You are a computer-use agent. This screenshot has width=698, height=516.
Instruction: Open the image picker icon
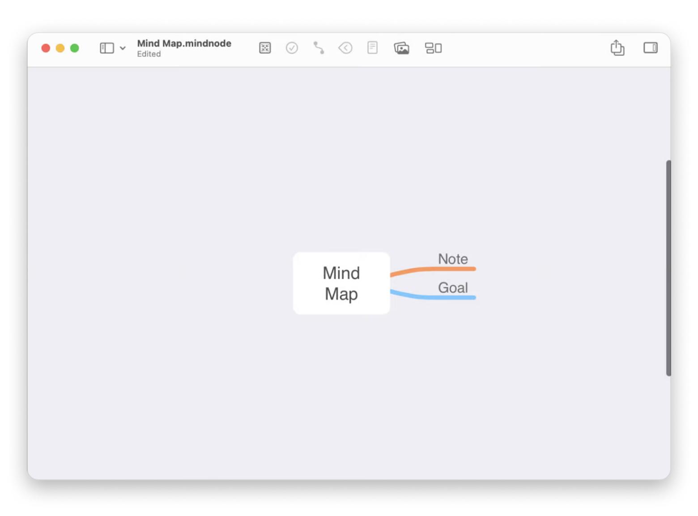(x=401, y=48)
